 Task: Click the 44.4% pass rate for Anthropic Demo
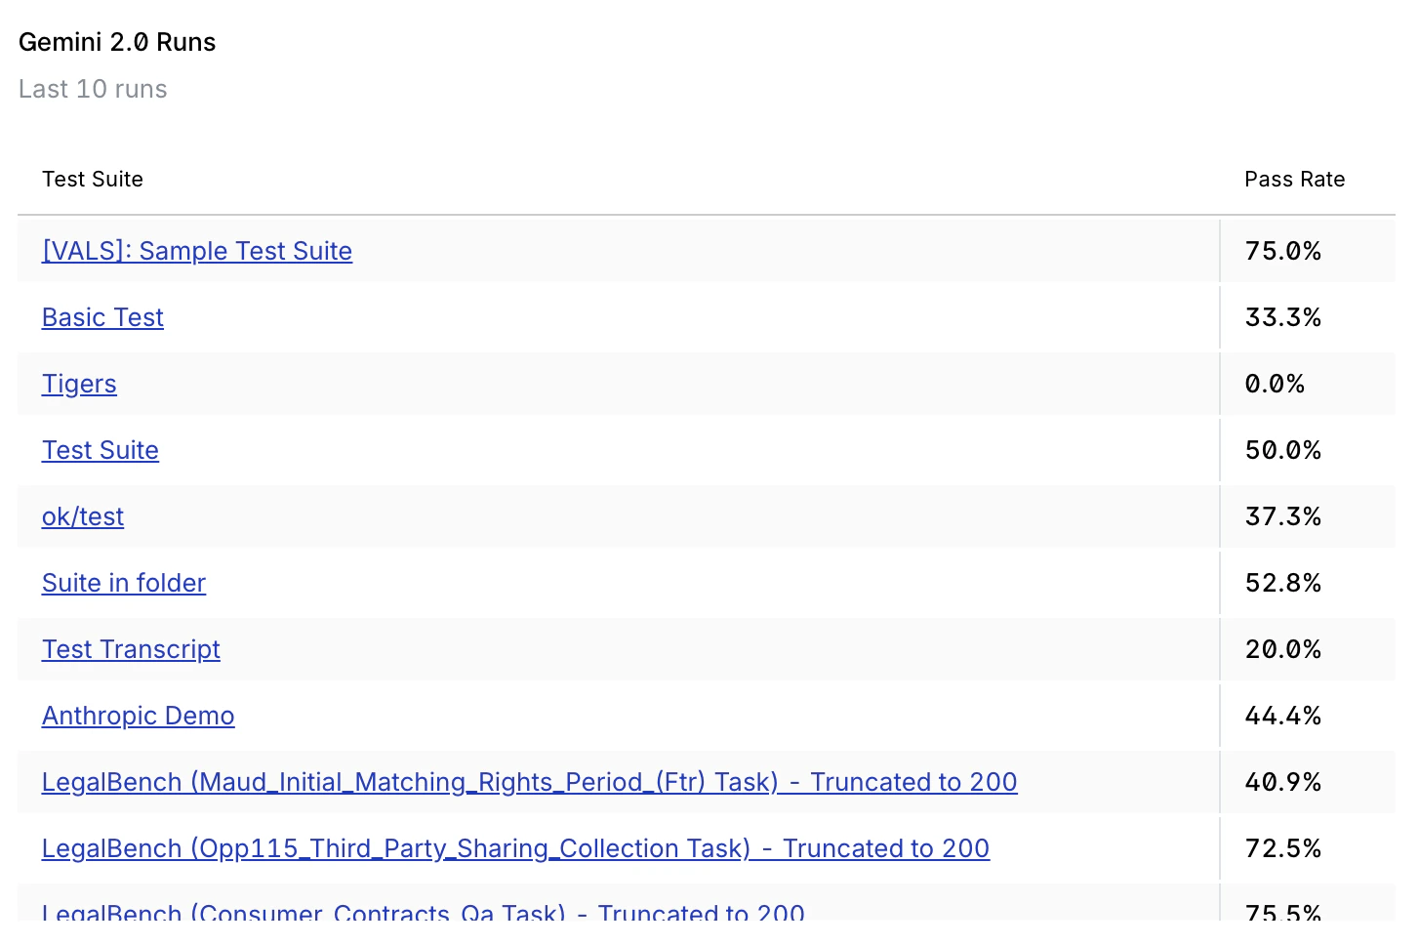click(1282, 716)
